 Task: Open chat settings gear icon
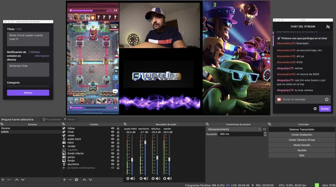315,109
